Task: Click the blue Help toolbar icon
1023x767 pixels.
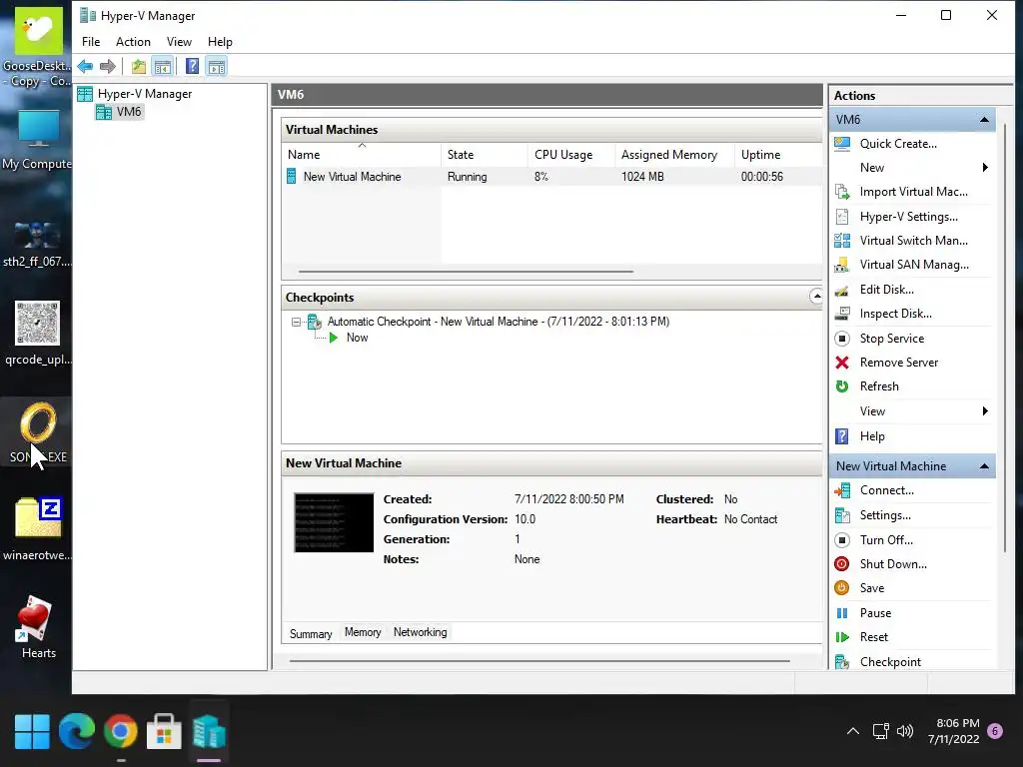Action: pos(192,66)
